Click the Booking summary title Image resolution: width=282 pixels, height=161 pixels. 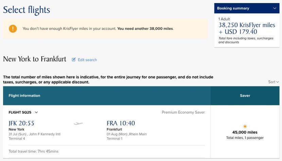[233, 8]
